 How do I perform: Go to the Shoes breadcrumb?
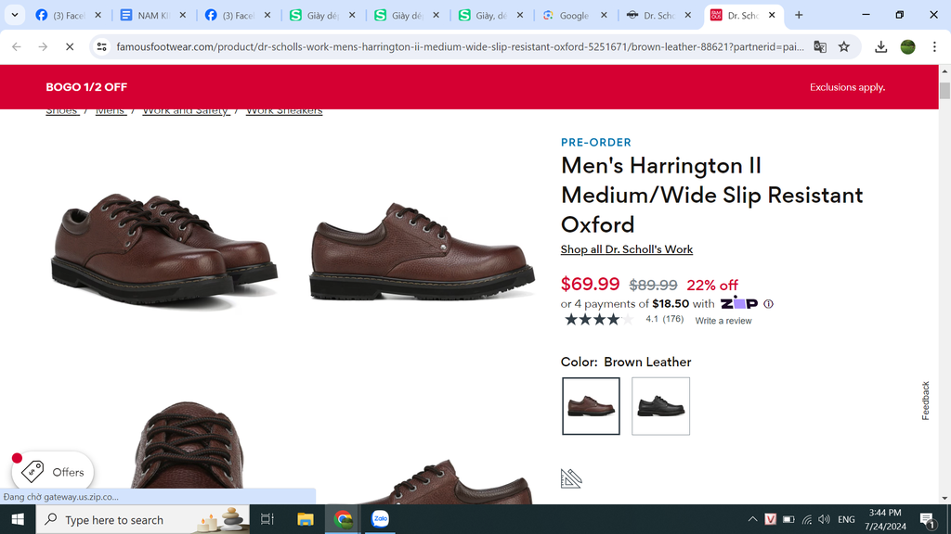62,111
